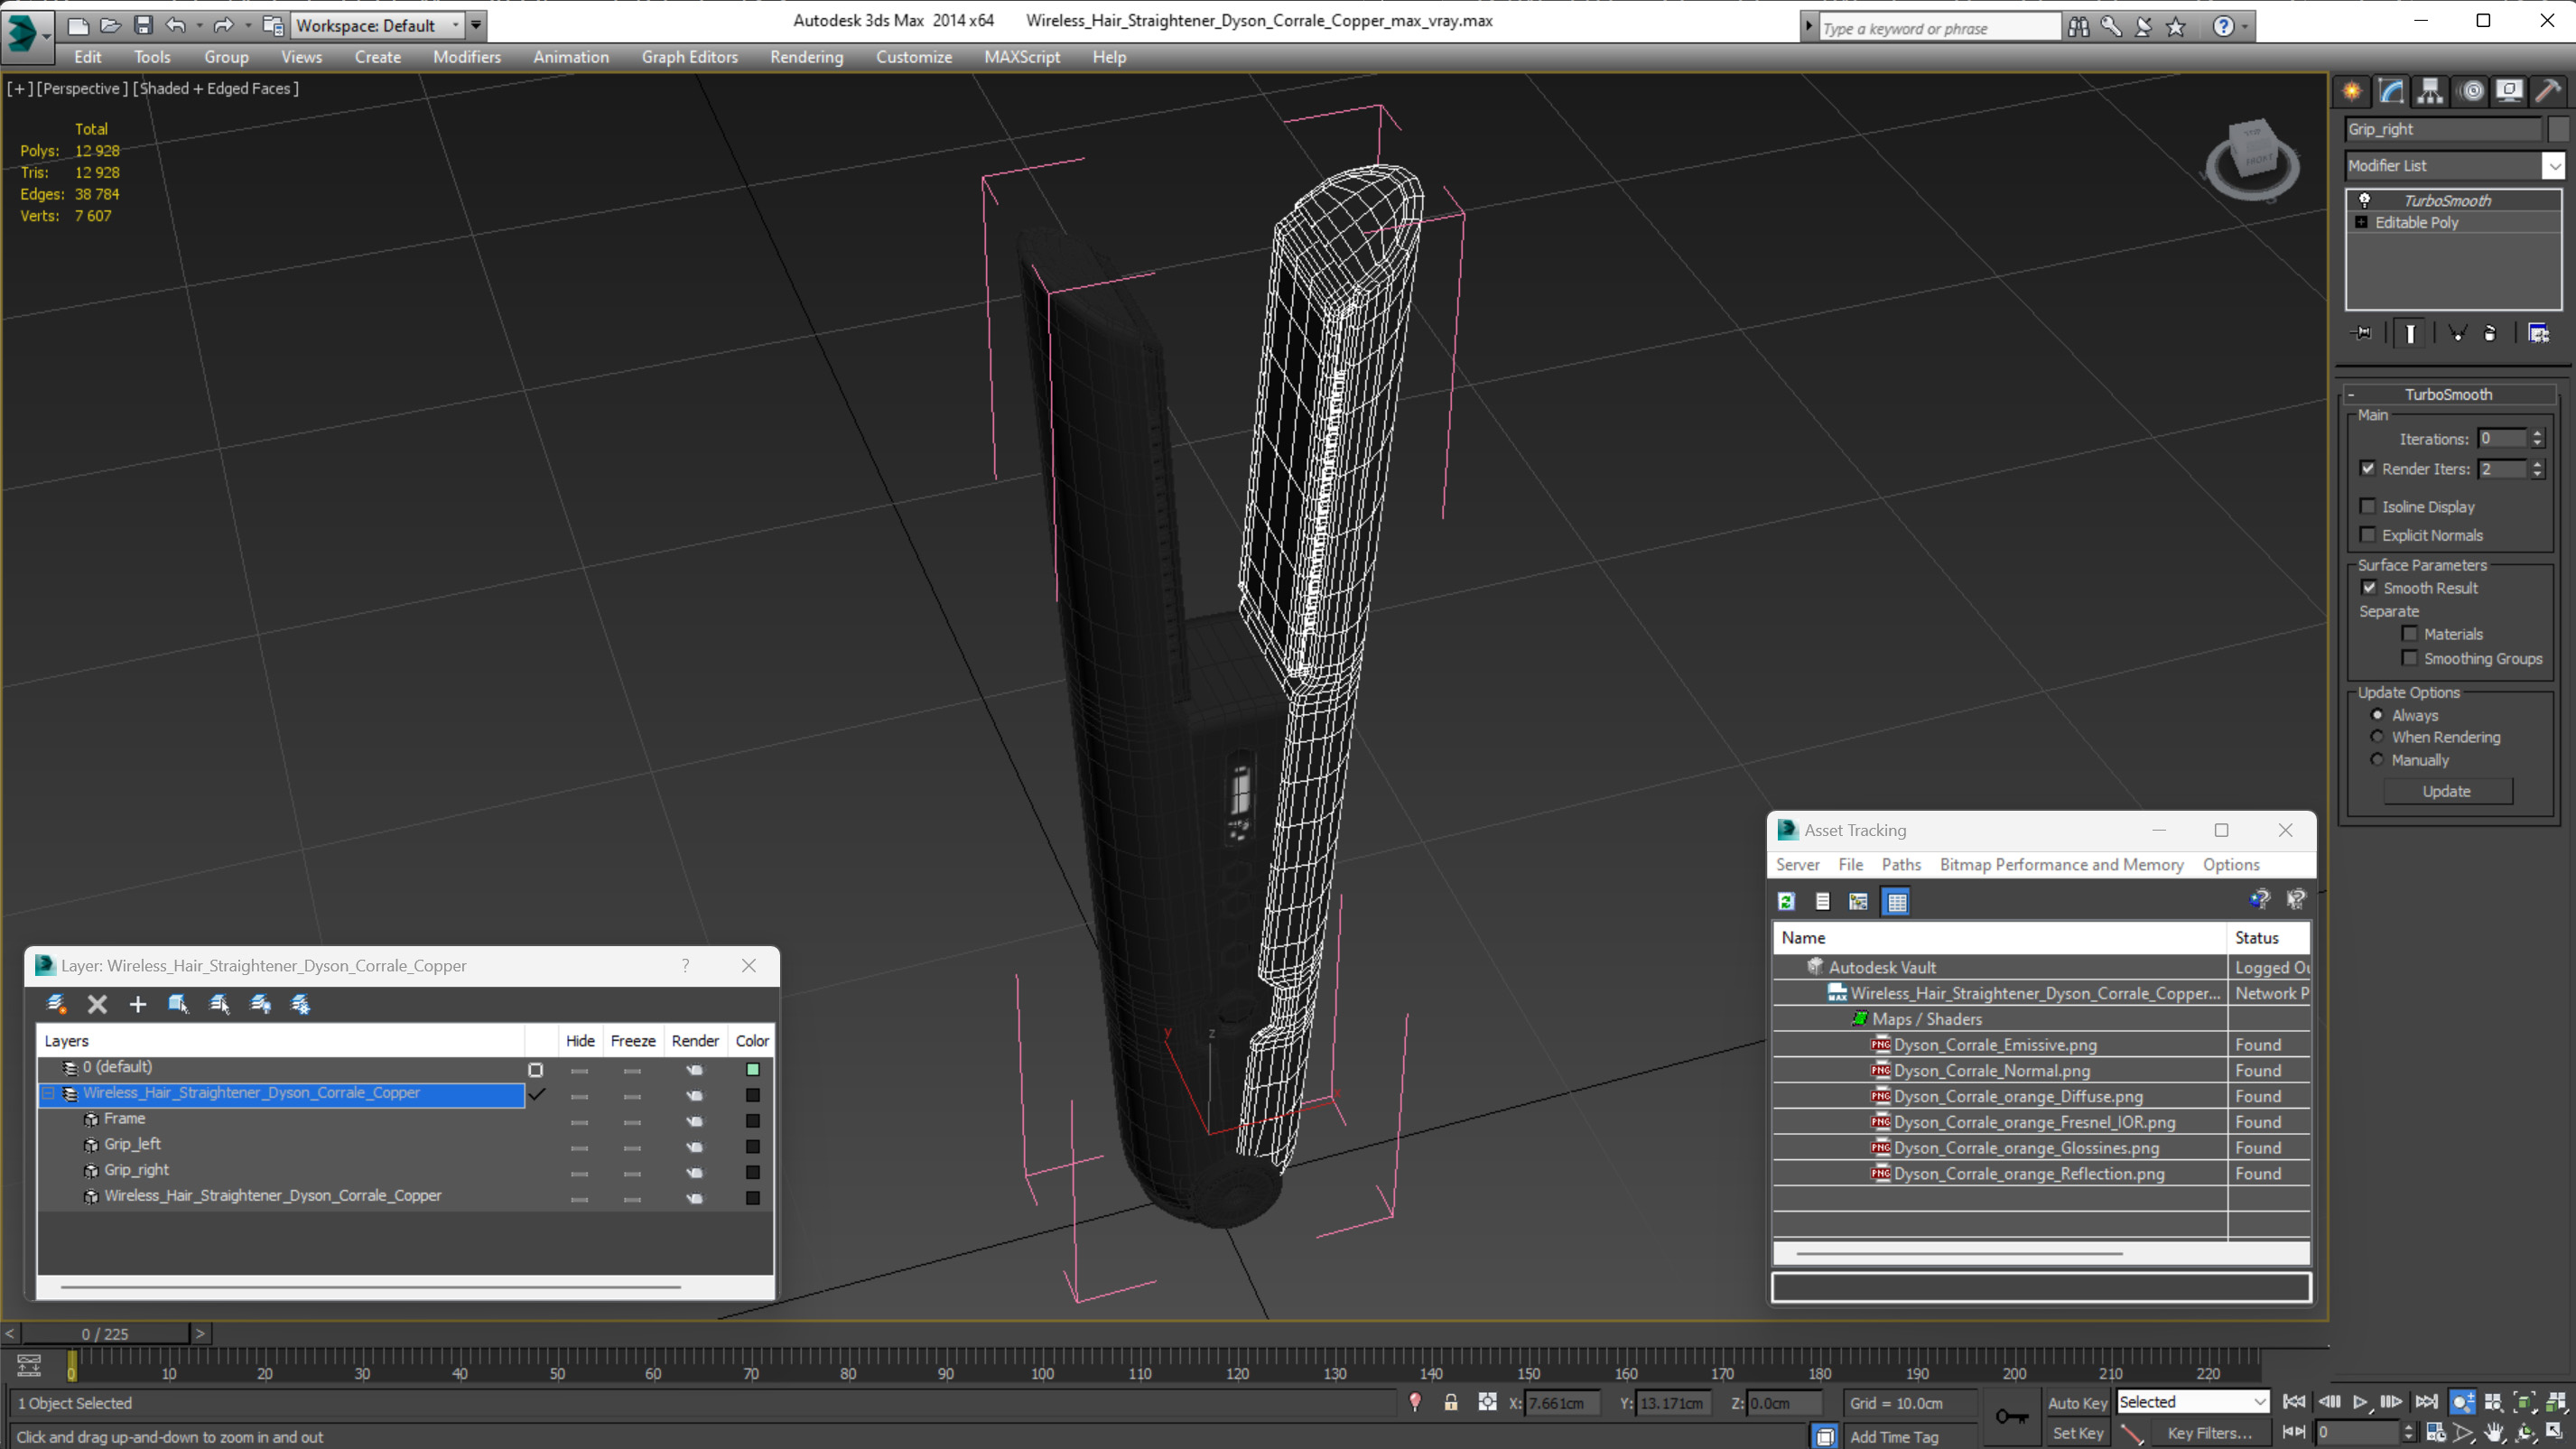The height and width of the screenshot is (1449, 2576).
Task: Increase Render Iters spinner value
Action: click(2537, 463)
